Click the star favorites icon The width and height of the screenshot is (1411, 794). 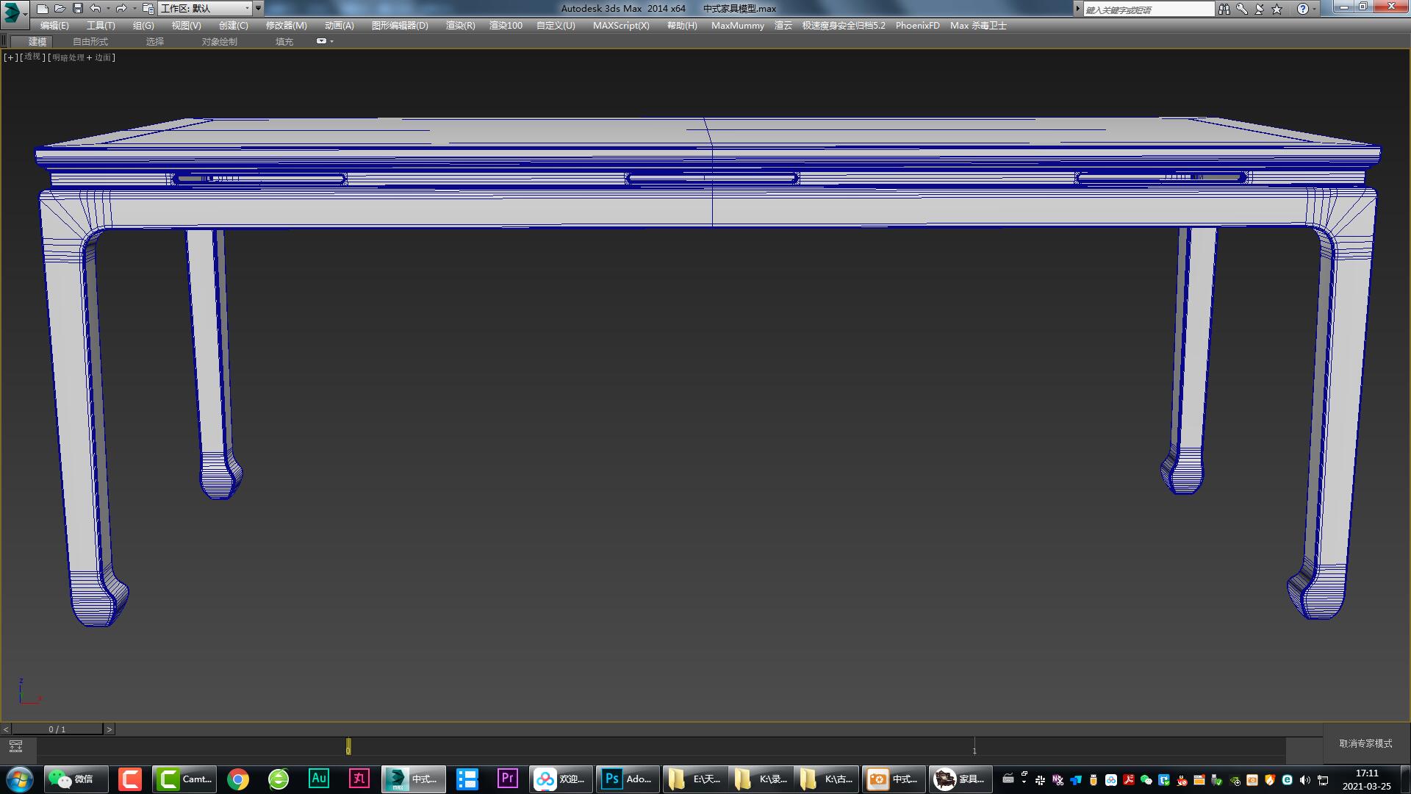(x=1277, y=10)
